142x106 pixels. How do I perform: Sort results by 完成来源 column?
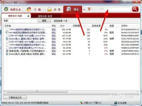[x=96, y=26]
